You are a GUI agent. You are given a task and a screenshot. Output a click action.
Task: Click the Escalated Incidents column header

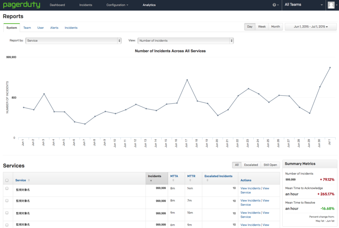[218, 176]
